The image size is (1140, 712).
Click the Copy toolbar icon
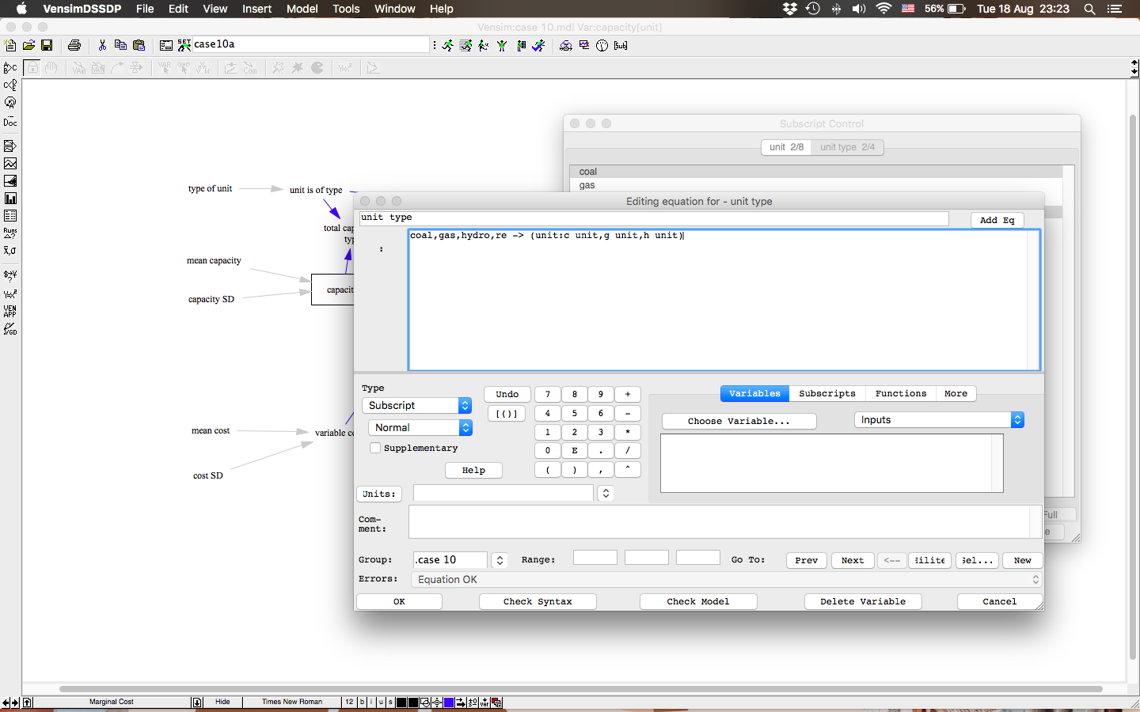click(x=120, y=45)
